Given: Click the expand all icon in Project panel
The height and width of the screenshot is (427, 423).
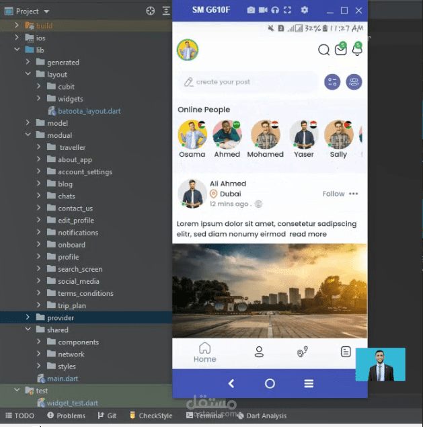Looking at the screenshot, I should [166, 11].
